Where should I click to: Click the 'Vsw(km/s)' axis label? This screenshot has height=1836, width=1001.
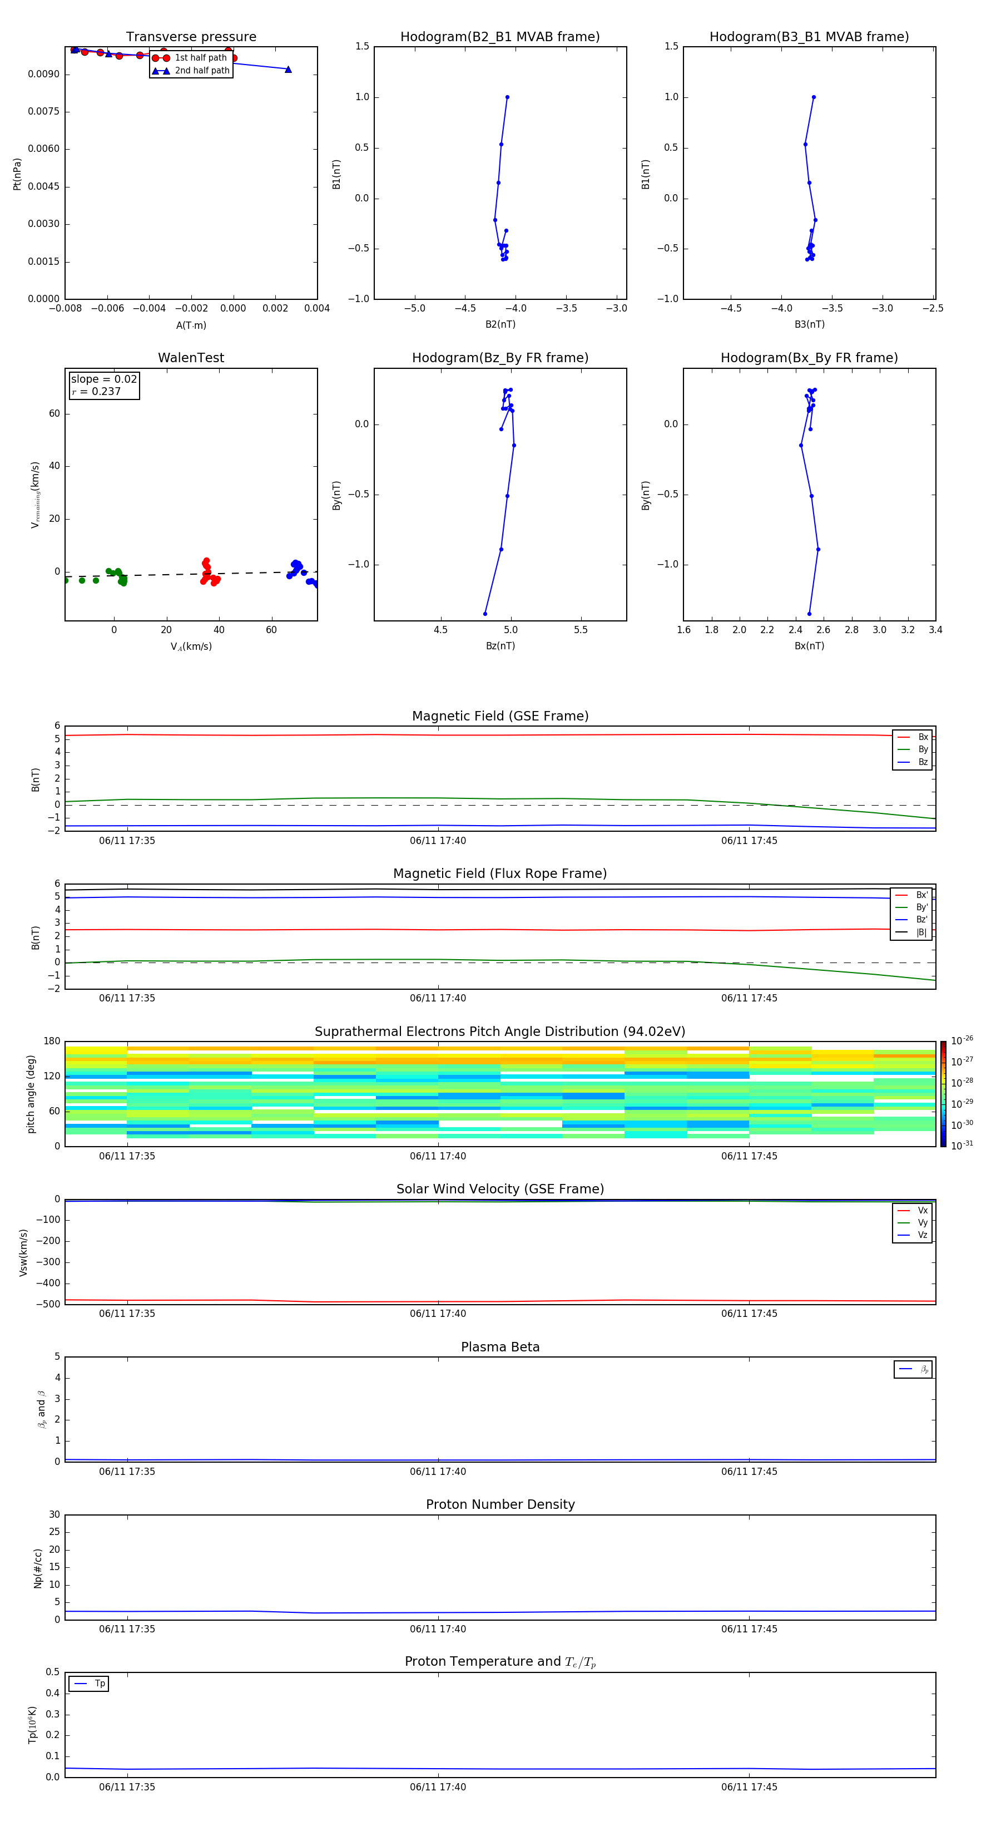tap(23, 1252)
